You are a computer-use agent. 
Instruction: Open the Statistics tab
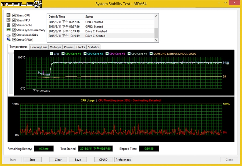point(93,47)
